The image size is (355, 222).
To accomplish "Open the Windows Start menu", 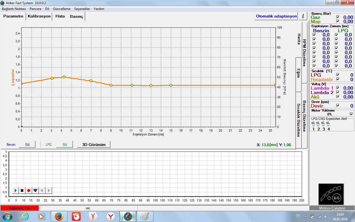I will (x=7, y=216).
